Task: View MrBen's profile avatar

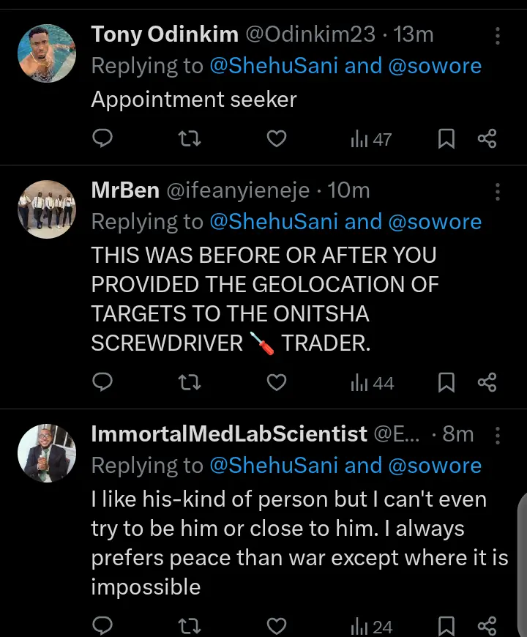Action: pyautogui.click(x=47, y=208)
